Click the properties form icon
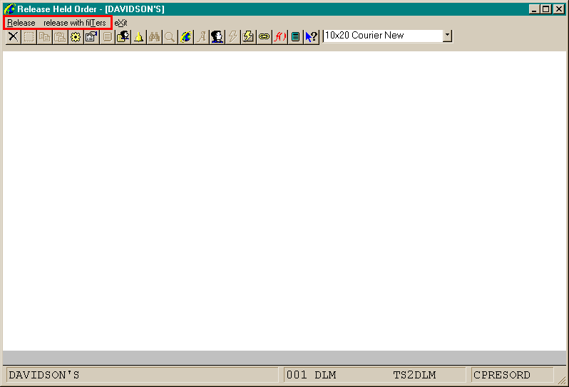Image resolution: width=569 pixels, height=387 pixels. coord(91,36)
